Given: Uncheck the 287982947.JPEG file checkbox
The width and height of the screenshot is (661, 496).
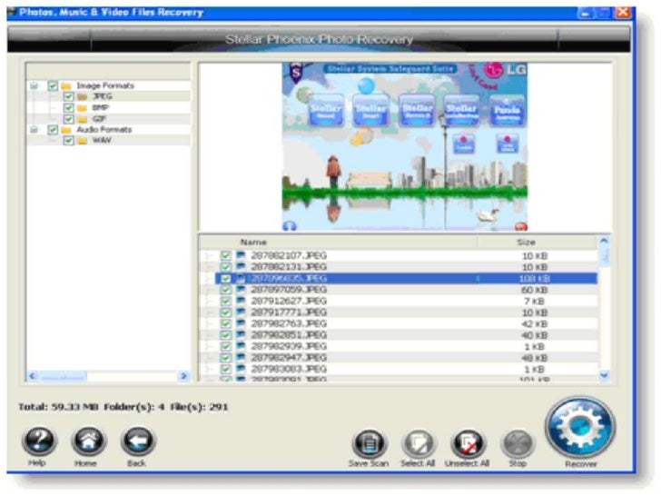Looking at the screenshot, I should point(226,358).
